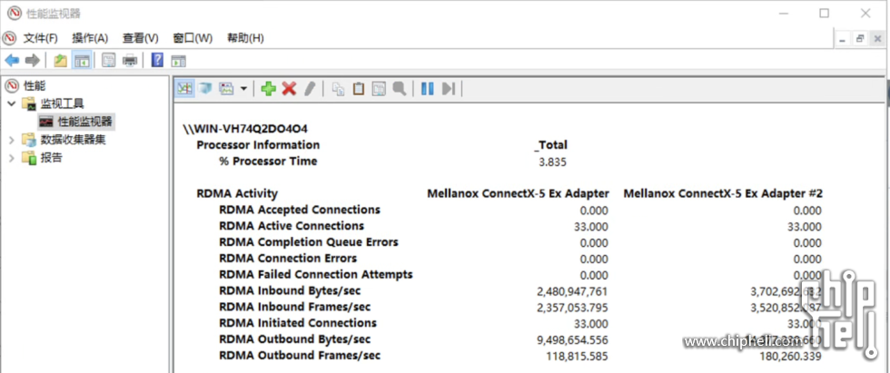Select 性能 root node in tree
Image resolution: width=890 pixels, height=373 pixels.
pos(35,85)
